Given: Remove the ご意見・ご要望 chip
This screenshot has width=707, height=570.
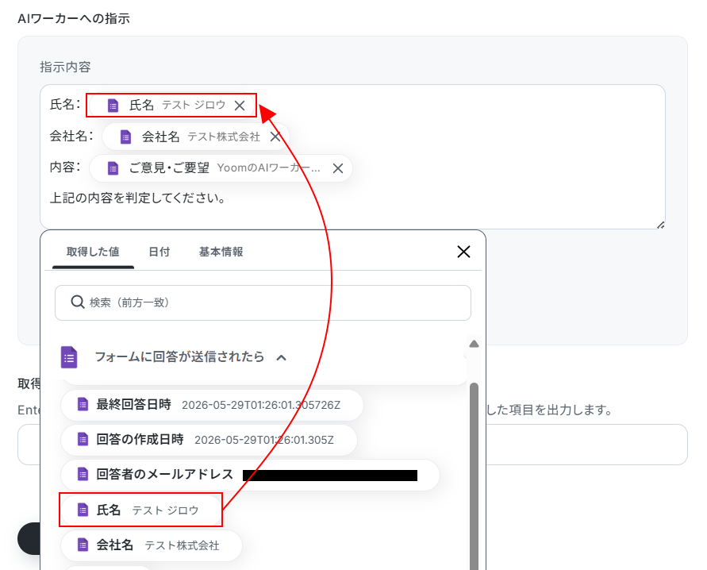Looking at the screenshot, I should pyautogui.click(x=338, y=168).
